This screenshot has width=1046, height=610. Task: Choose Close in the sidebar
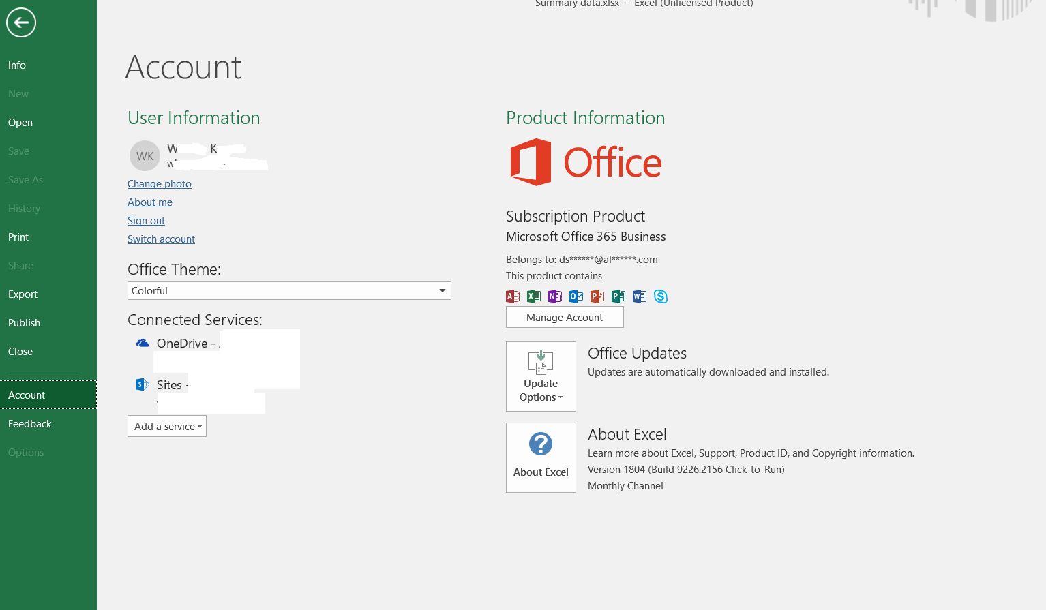pos(48,352)
